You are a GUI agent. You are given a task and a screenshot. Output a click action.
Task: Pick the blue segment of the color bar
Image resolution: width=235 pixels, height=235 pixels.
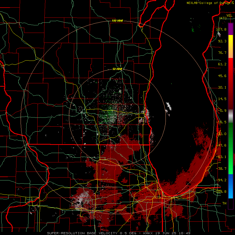(x=231, y=186)
